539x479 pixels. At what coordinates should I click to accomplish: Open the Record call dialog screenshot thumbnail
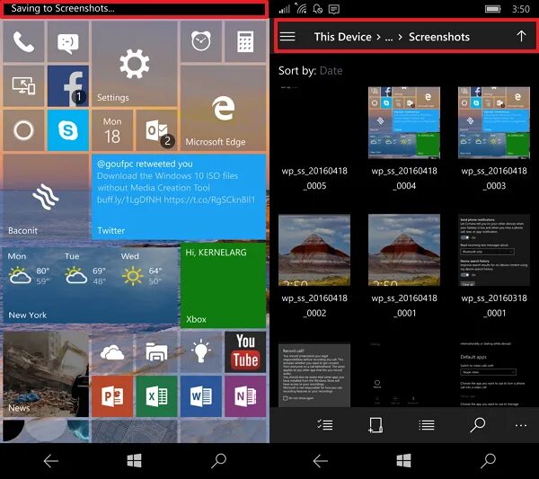pyautogui.click(x=314, y=374)
